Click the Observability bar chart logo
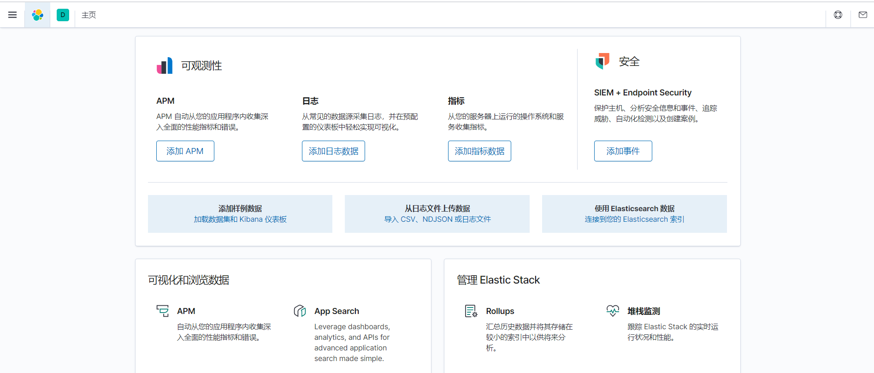This screenshot has height=373, width=874. pos(165,65)
